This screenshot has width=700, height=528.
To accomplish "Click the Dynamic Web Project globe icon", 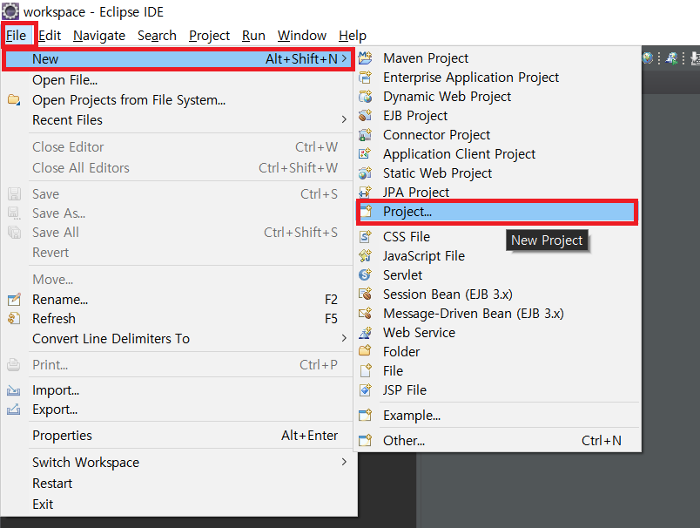I will [365, 97].
